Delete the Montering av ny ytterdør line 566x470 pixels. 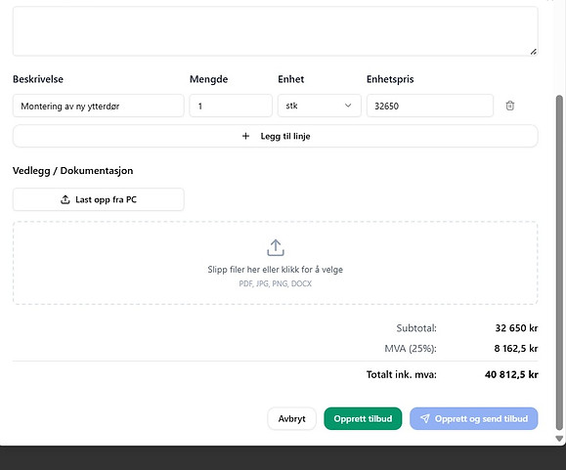[x=509, y=106]
